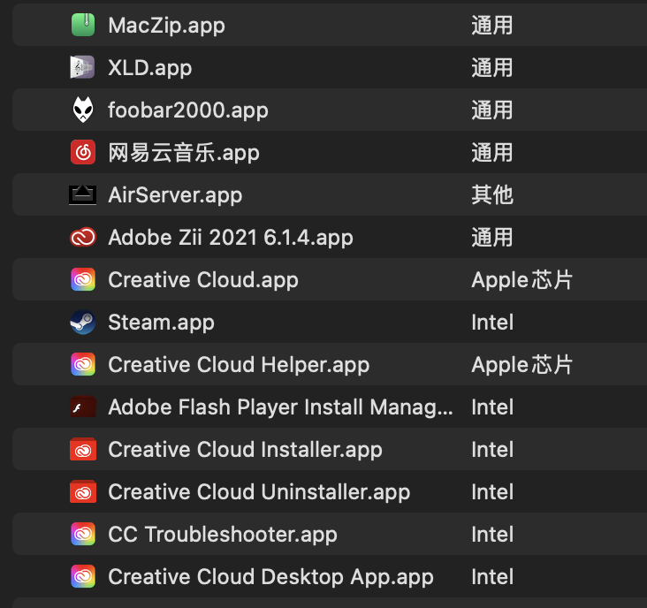The width and height of the screenshot is (647, 608).
Task: Click the Creative Cloud Installer icon
Action: click(x=82, y=450)
